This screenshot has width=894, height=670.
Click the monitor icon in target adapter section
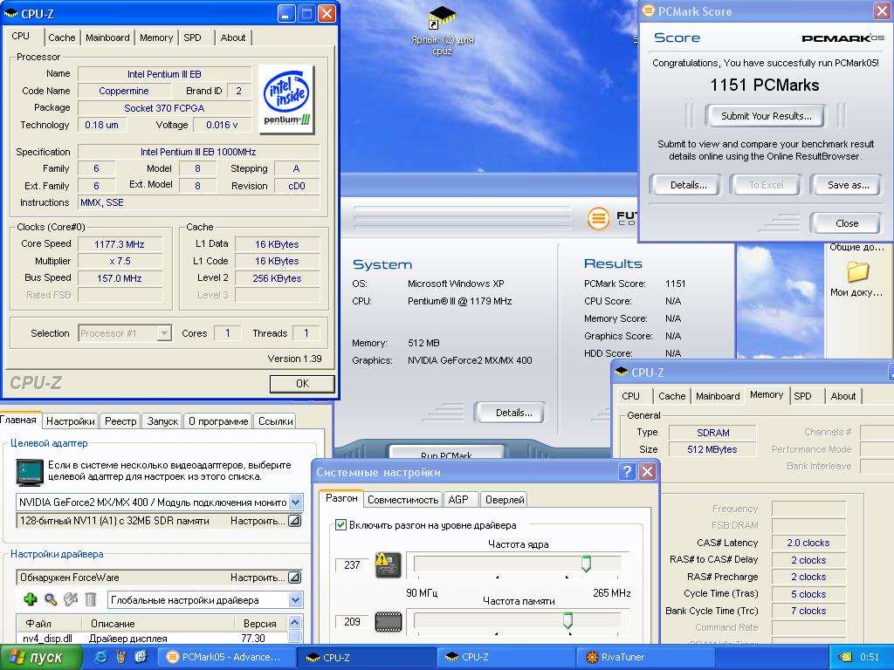(30, 472)
